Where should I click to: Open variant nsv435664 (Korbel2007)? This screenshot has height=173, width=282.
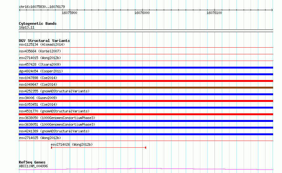pyautogui.click(x=40, y=51)
